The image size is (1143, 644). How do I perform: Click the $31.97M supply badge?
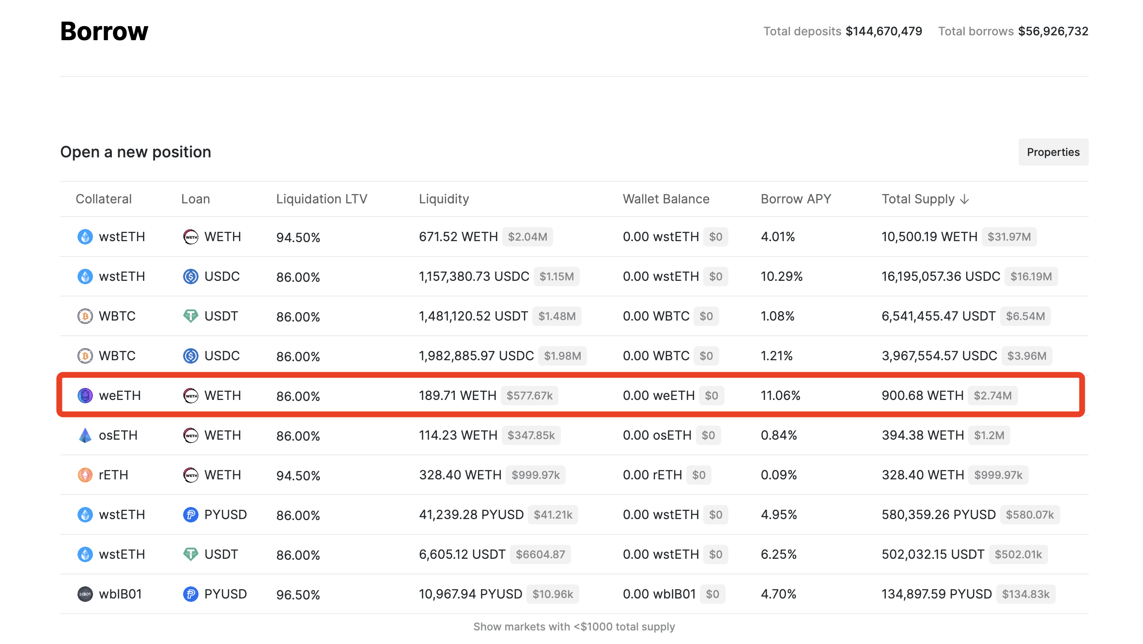click(1009, 237)
